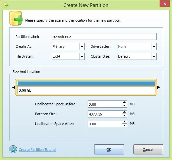Click the help question mark icon
Image resolution: width=172 pixels, height=160 pixels.
(13, 149)
